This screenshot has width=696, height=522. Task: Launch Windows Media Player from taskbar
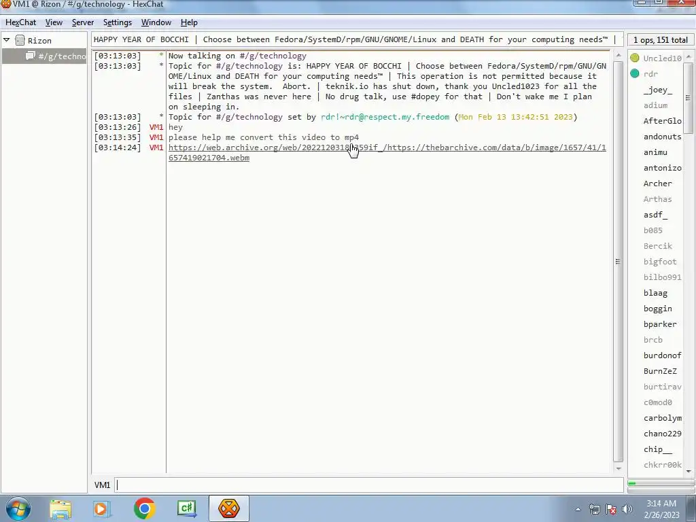(102, 508)
